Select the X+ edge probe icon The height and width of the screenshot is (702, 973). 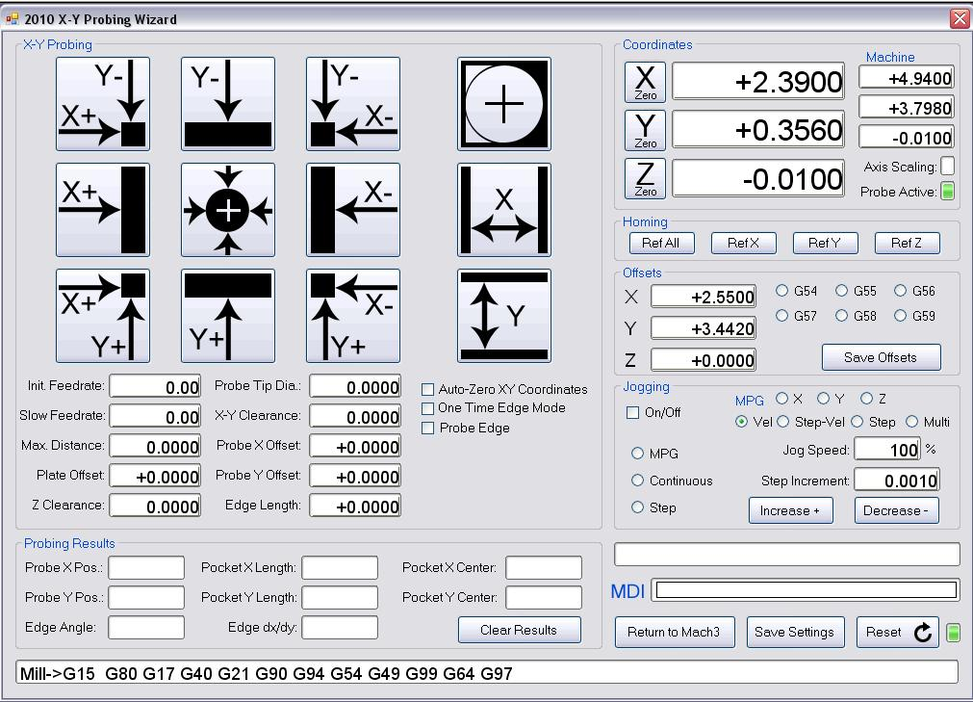coord(103,210)
